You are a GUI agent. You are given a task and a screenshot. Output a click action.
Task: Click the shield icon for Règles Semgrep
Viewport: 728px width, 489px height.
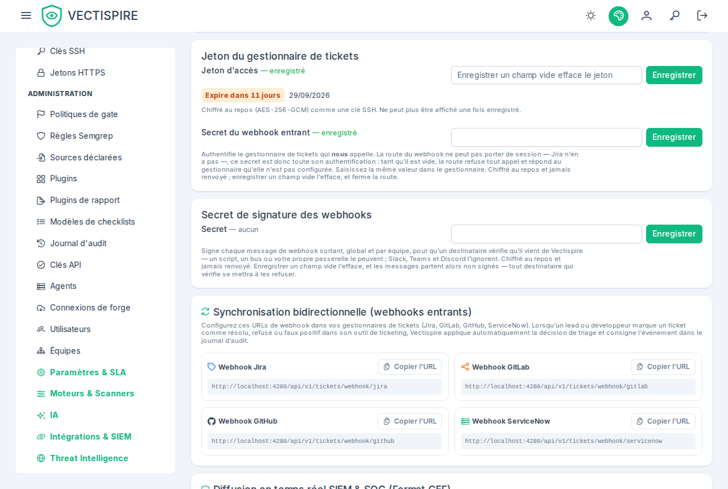(41, 136)
